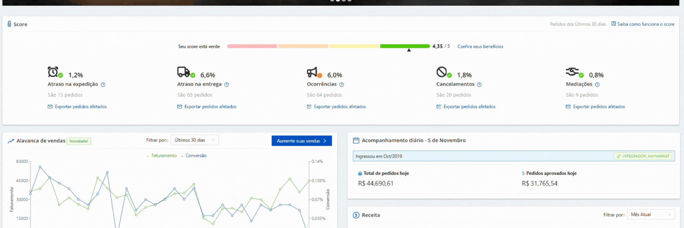
Task: Click help icon beside Ocorrências label
Action: (342, 85)
